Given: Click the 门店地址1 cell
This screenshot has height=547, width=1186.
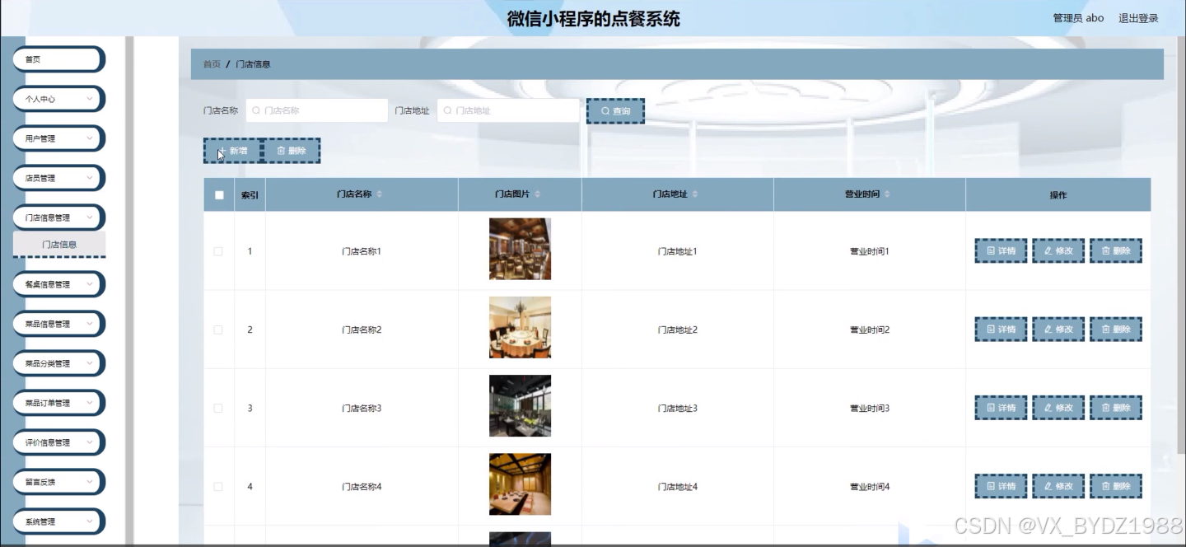Looking at the screenshot, I should [x=678, y=251].
